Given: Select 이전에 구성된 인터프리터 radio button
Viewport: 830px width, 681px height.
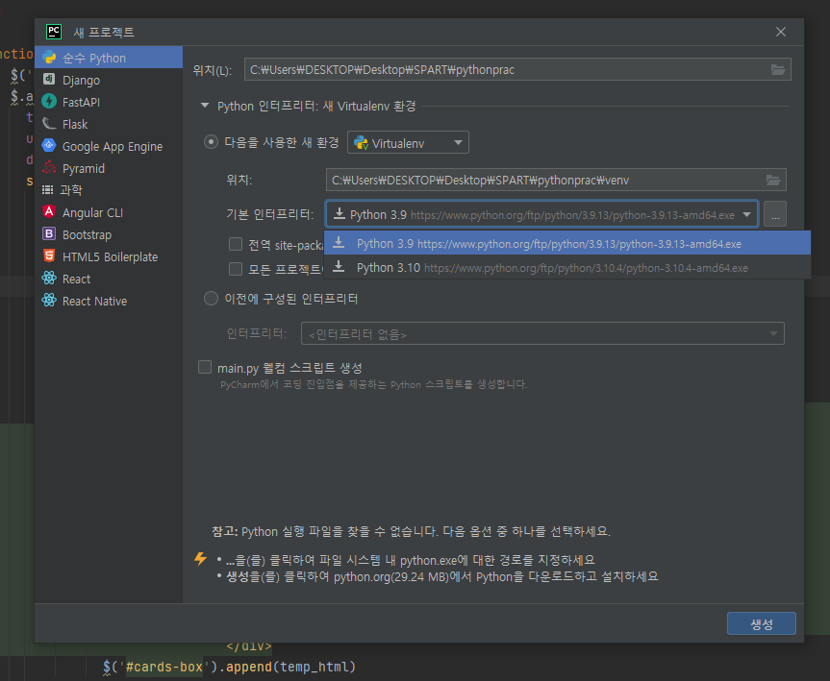Looking at the screenshot, I should point(211,298).
